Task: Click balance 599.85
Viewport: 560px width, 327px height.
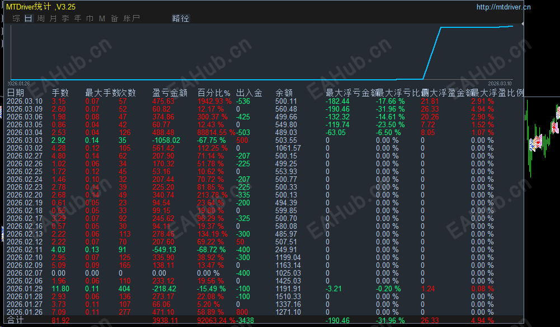Action: tap(286, 210)
